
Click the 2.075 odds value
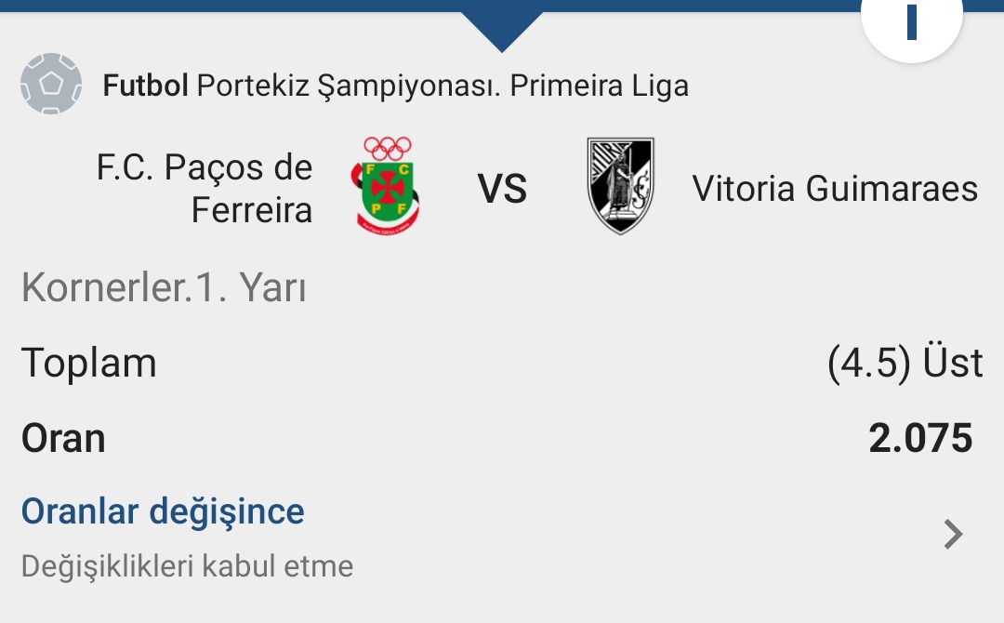point(920,439)
